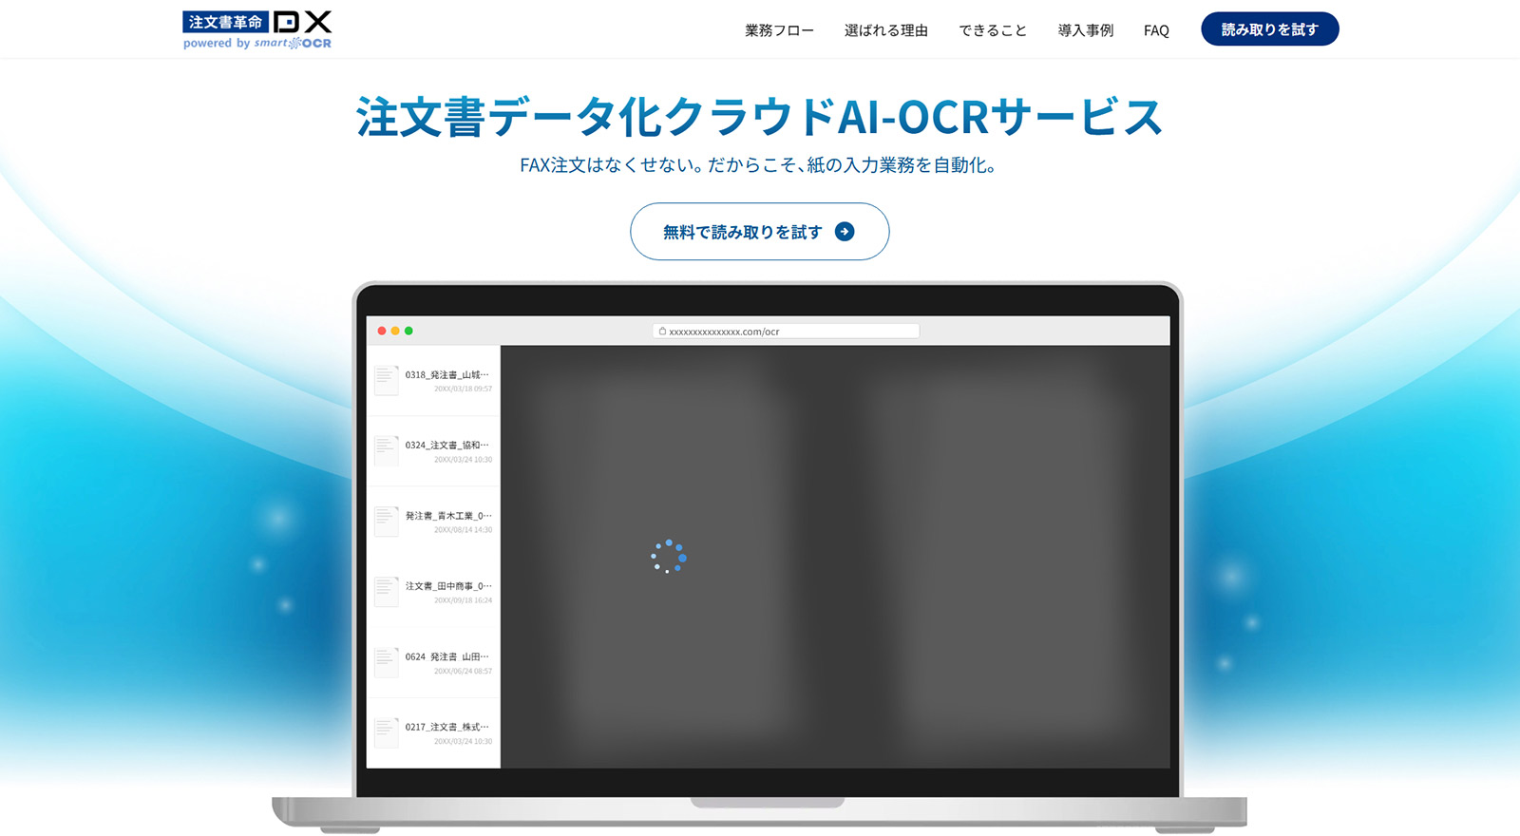Click timestamp 20XX/08/14 14:30
1520x836 pixels.
(463, 530)
